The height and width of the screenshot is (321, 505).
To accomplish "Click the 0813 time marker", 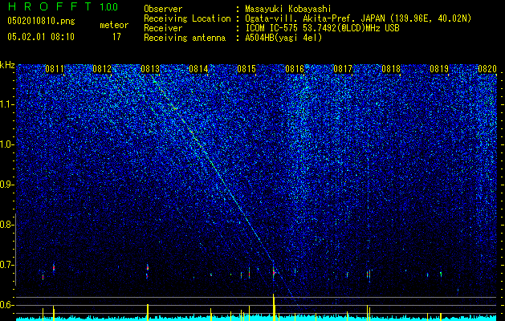I will pyautogui.click(x=150, y=69).
